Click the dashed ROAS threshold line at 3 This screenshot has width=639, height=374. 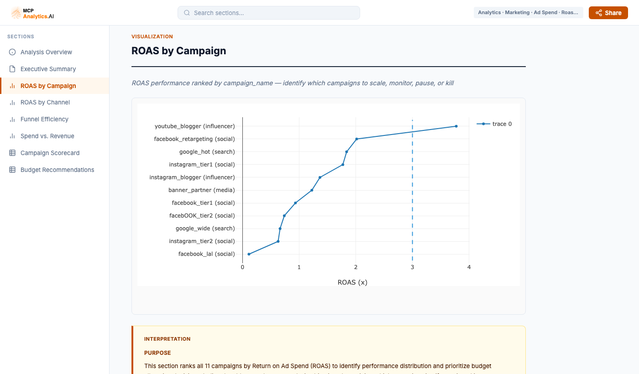click(412, 192)
